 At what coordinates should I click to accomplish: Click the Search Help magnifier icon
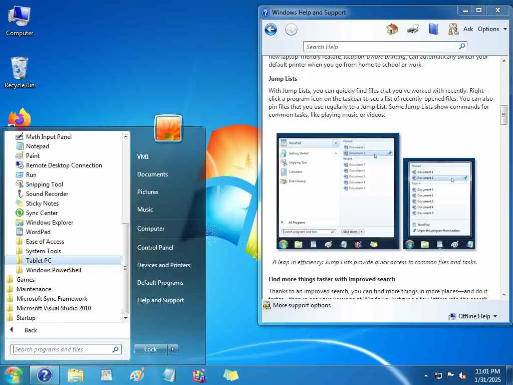[x=462, y=47]
